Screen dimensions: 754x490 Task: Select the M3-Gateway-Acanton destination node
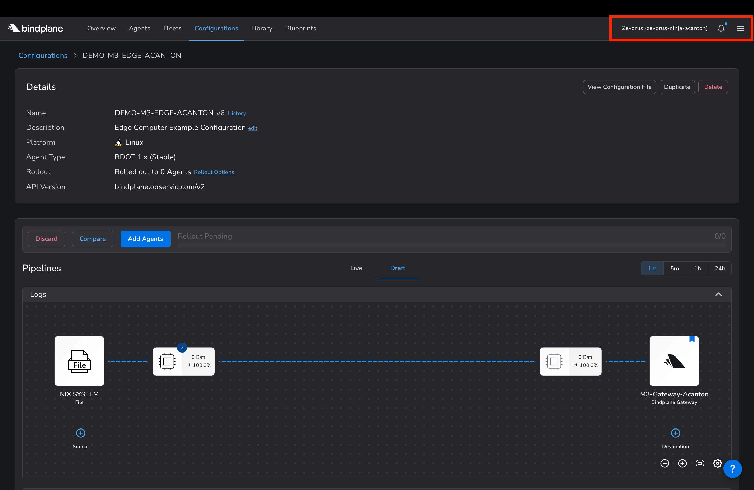[674, 361]
